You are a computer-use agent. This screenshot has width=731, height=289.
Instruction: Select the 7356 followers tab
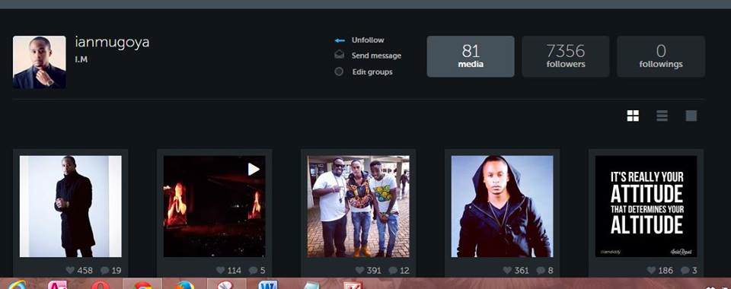pos(566,56)
